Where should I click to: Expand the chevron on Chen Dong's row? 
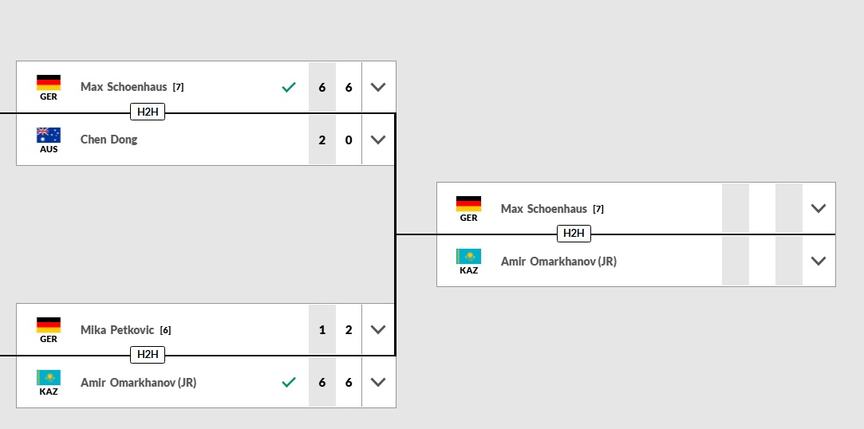pos(378,140)
